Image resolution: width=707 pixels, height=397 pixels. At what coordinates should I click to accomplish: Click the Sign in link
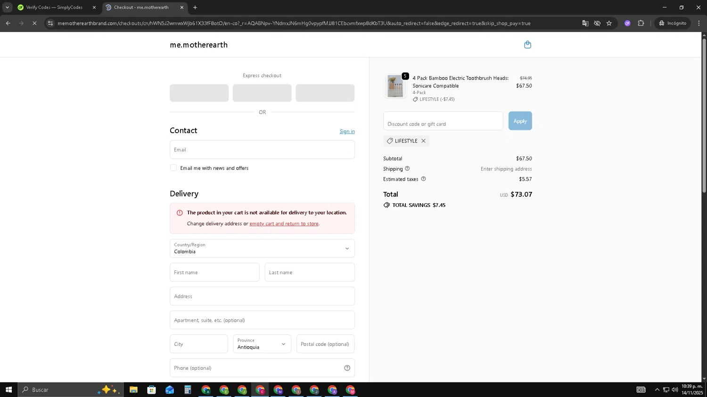[x=347, y=131]
